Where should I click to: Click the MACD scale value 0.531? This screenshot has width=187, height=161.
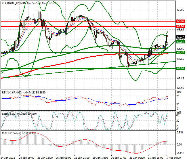180,133
